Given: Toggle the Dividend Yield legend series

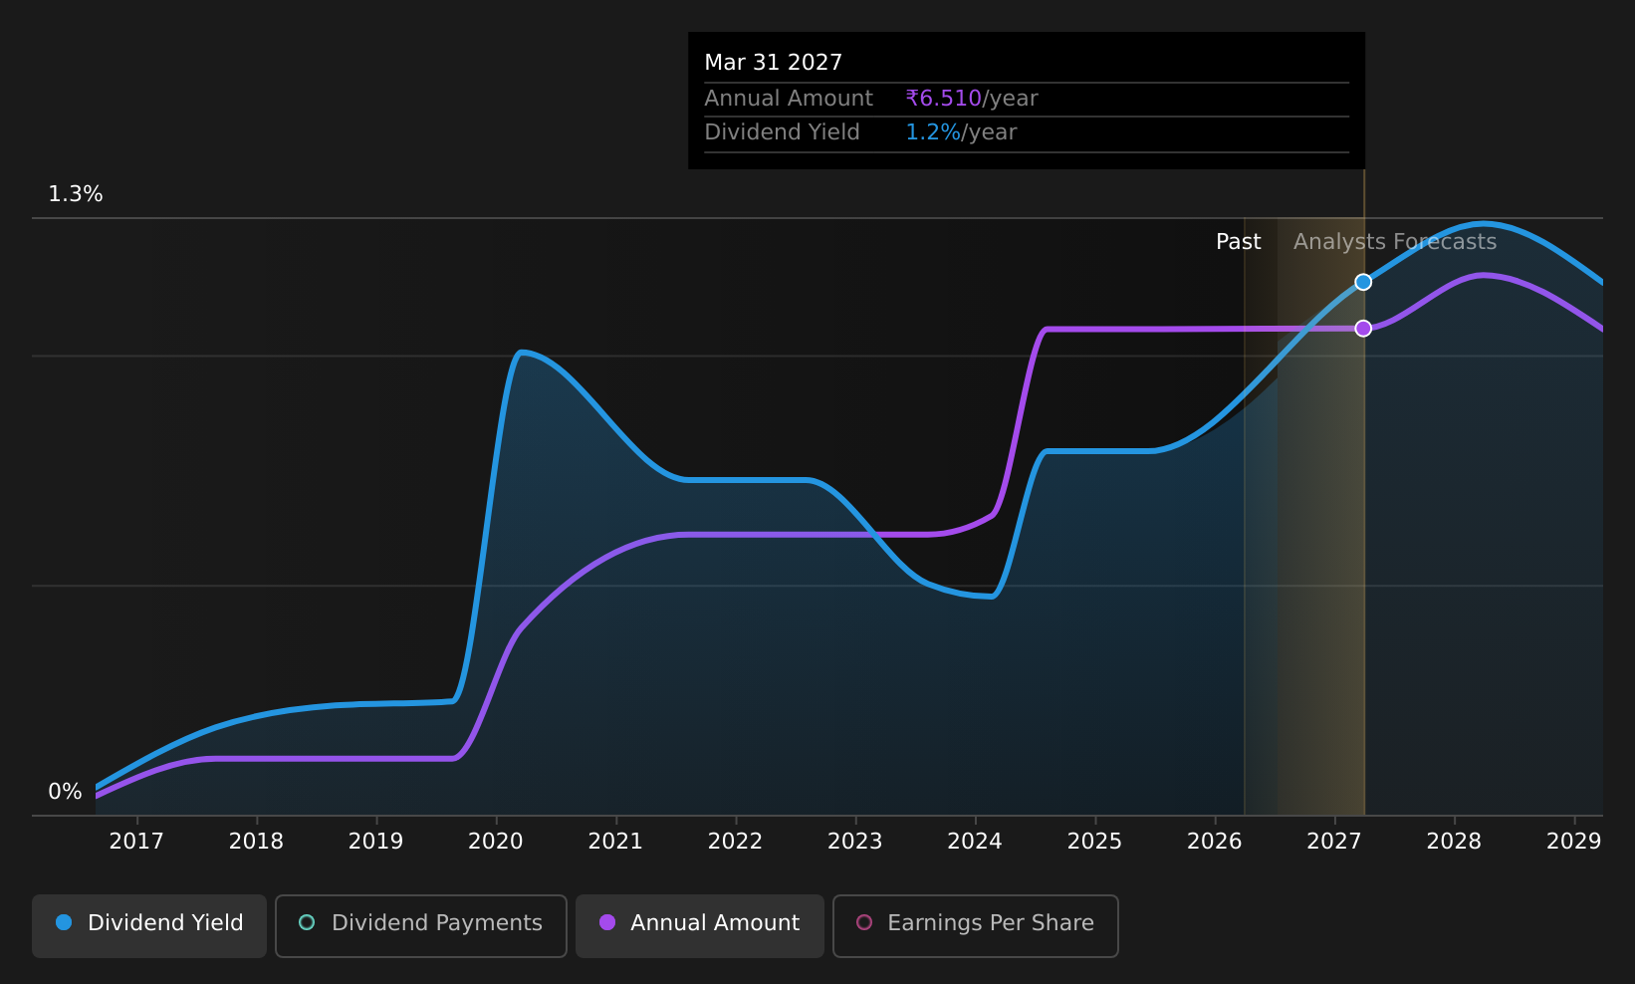Looking at the screenshot, I should click(149, 925).
